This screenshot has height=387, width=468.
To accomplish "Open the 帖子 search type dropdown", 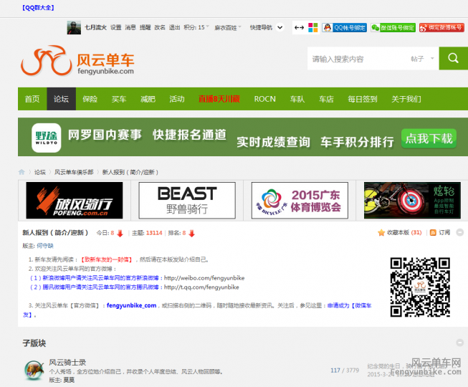I will (421, 59).
